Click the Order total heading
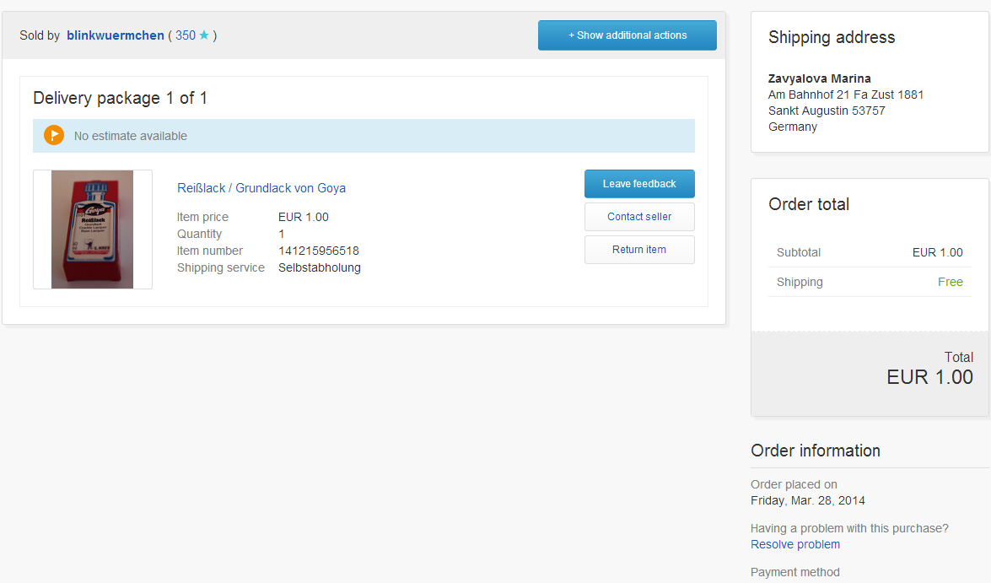 pos(809,204)
